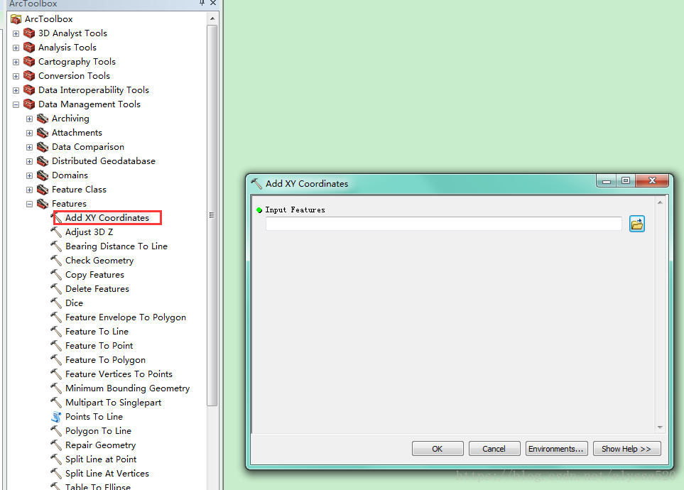Image resolution: width=684 pixels, height=490 pixels.
Task: Select the Feature Vertices To Points tool
Action: coord(119,374)
